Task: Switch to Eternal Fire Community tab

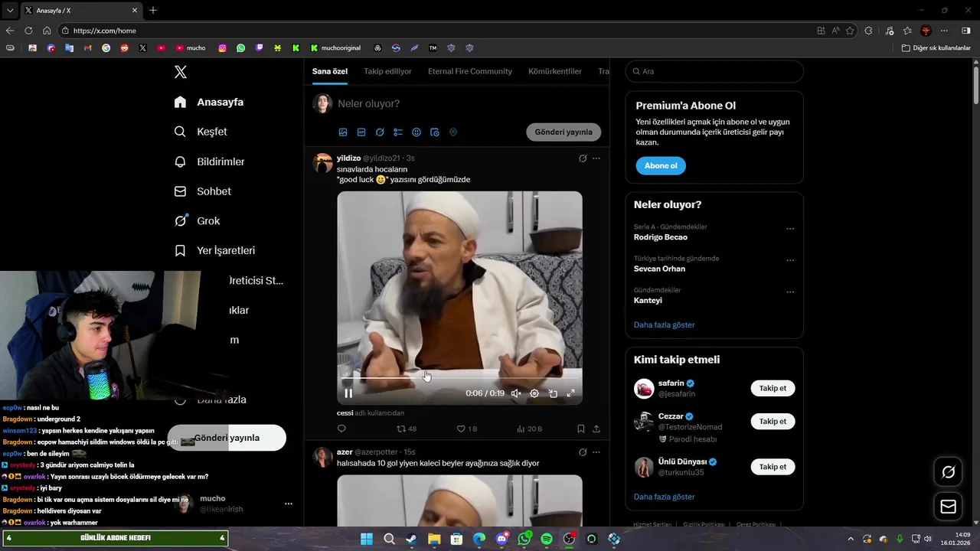Action: 470,71
